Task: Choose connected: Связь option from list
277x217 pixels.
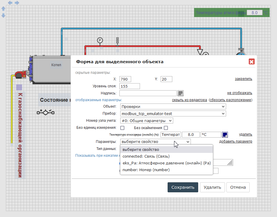Action: click(146, 156)
